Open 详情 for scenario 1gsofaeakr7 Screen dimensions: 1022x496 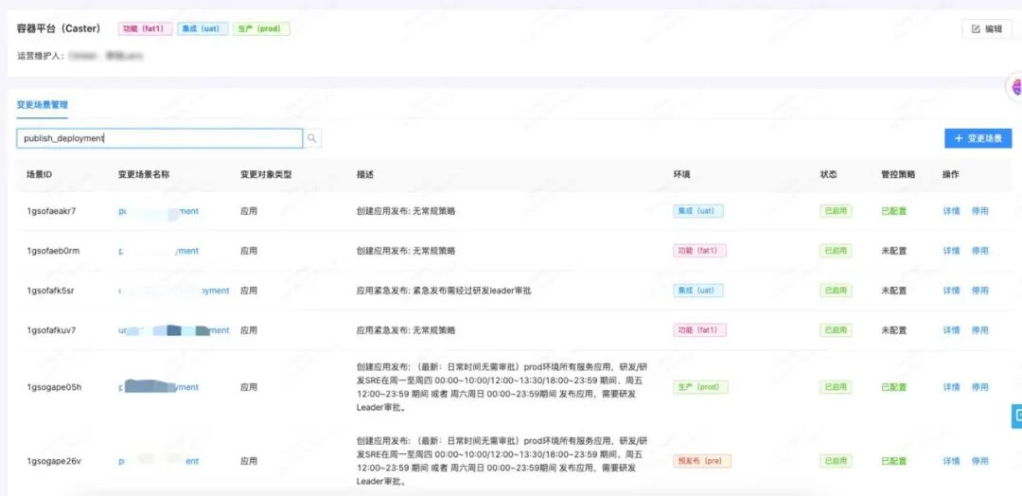click(x=951, y=211)
